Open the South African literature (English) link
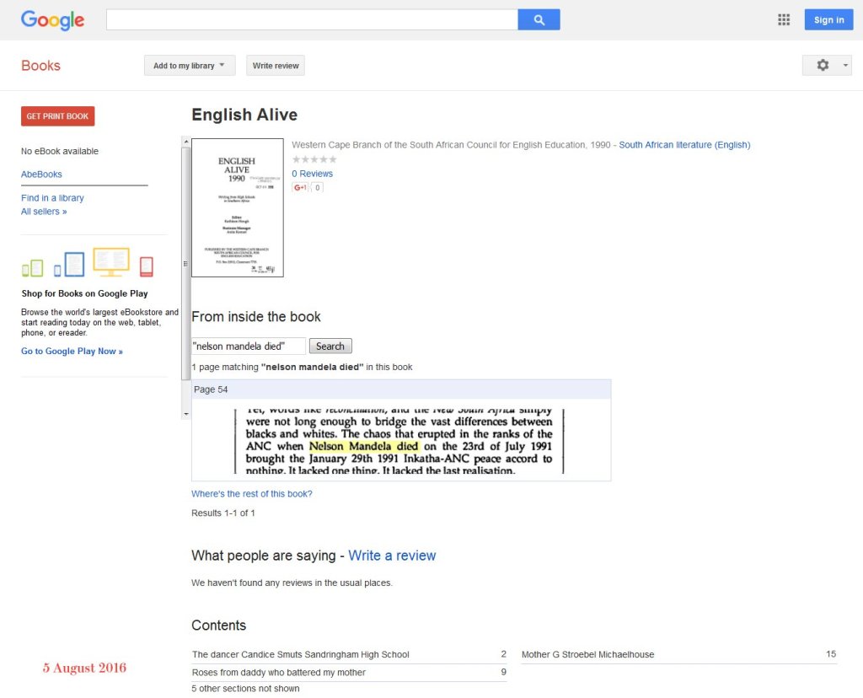Viewport: 863px width, 698px height. pyautogui.click(x=683, y=145)
